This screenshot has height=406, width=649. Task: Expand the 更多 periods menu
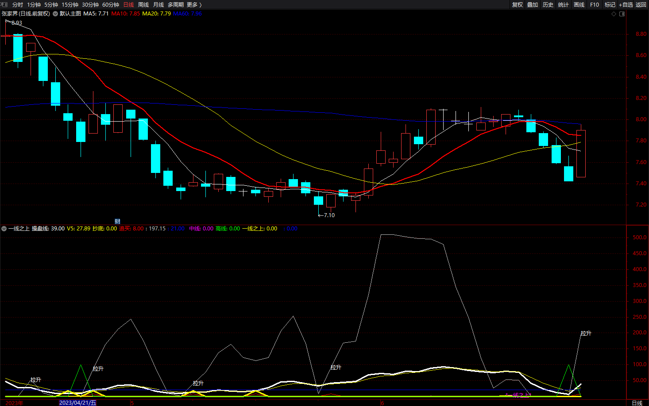click(194, 4)
